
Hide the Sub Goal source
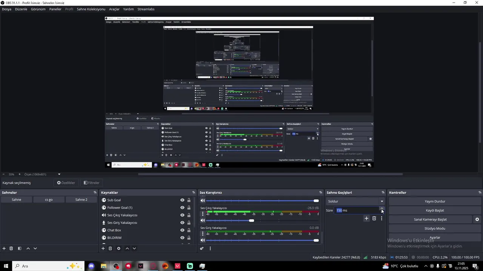point(182,200)
